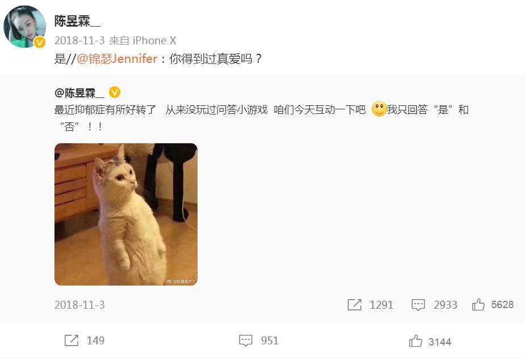The image size is (525, 358).
Task: Click the 1291 repost count
Action: [381, 305]
